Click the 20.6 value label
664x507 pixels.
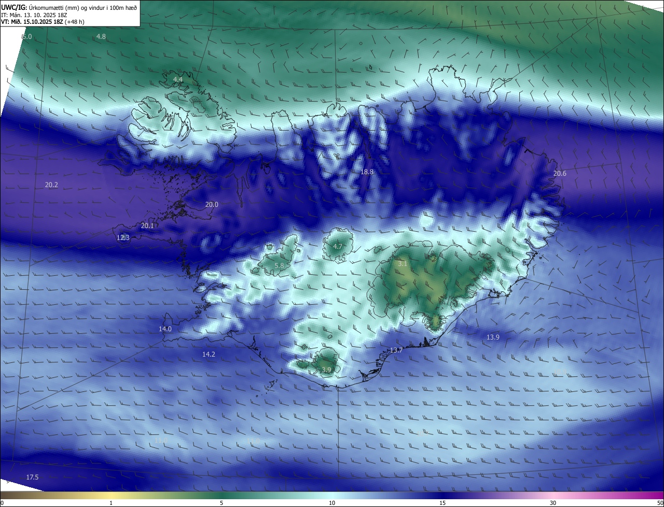click(x=560, y=174)
